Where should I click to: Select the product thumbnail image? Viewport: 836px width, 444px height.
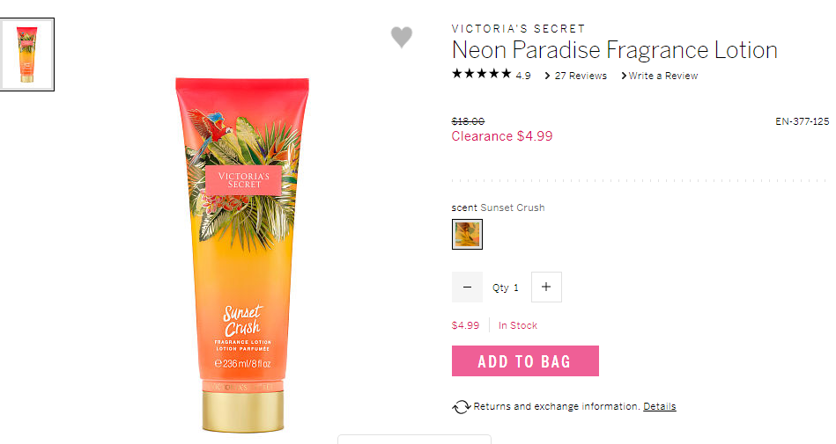click(x=26, y=55)
